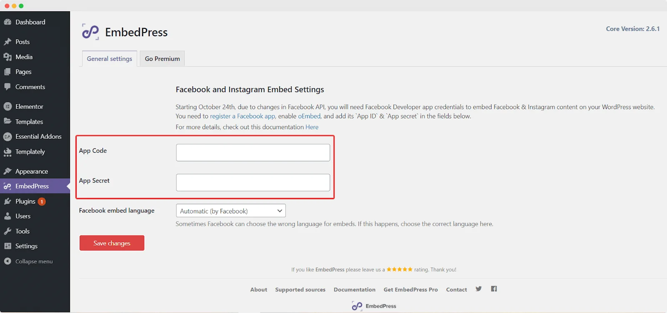Viewport: 667px width, 313px height.
Task: Click Contact footer link
Action: (456, 290)
